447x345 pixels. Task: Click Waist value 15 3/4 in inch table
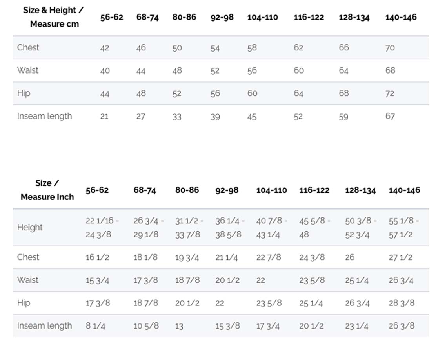tap(97, 280)
